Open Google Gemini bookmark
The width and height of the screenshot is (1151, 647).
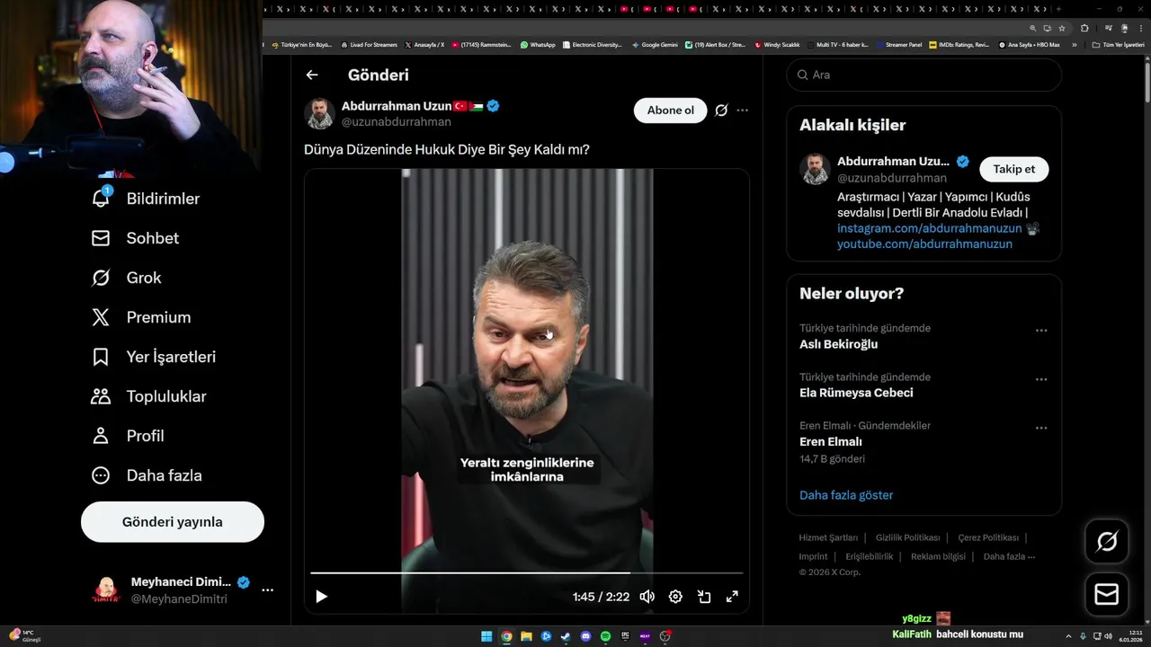pyautogui.click(x=655, y=44)
